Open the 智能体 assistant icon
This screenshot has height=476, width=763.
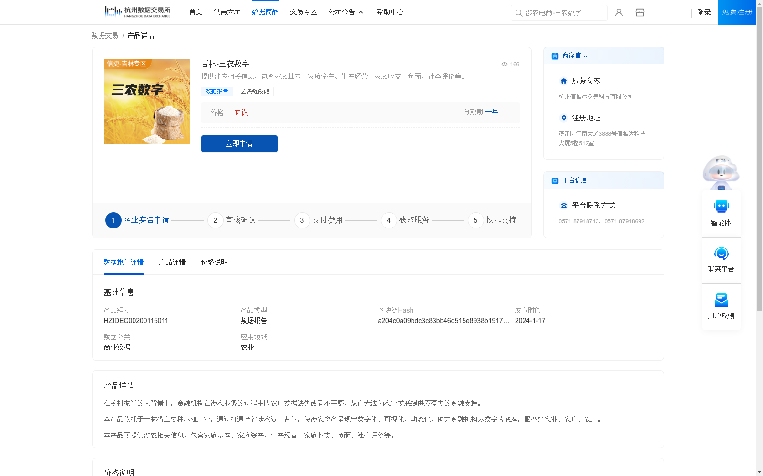click(721, 207)
